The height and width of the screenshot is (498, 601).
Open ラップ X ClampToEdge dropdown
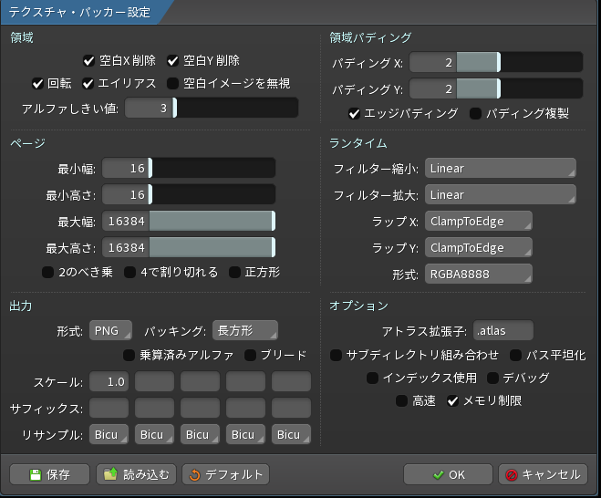pyautogui.click(x=479, y=222)
